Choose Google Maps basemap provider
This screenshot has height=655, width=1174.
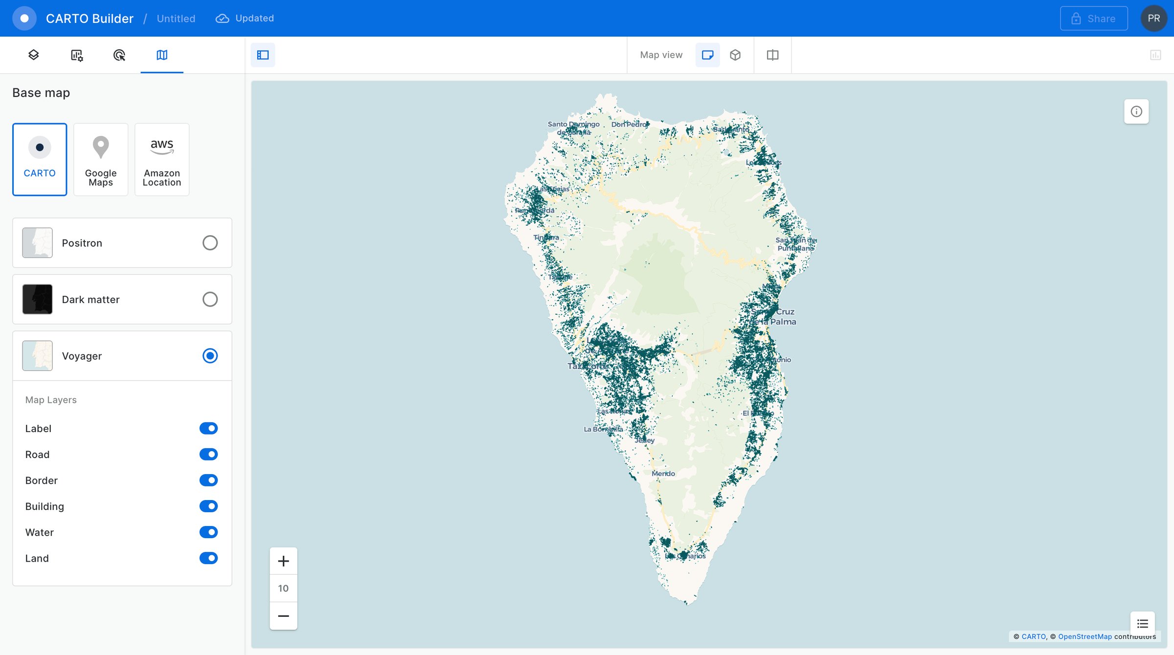tap(101, 159)
